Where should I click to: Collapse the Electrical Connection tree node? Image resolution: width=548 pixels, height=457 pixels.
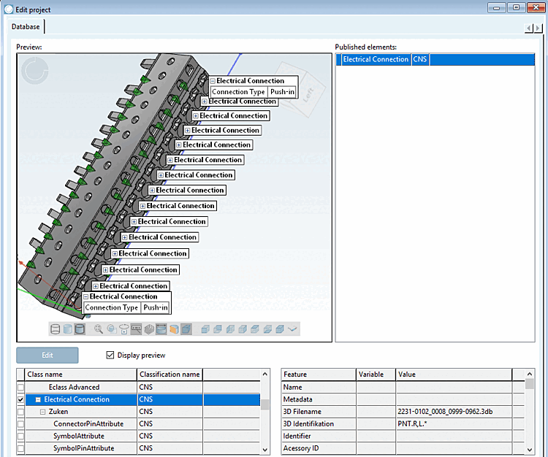pos(37,400)
